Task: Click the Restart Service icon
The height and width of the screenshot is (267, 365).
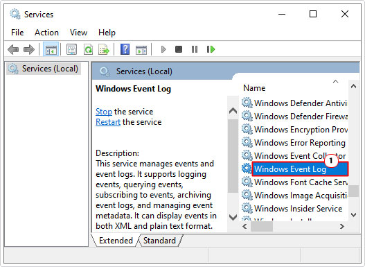Action: (211, 49)
